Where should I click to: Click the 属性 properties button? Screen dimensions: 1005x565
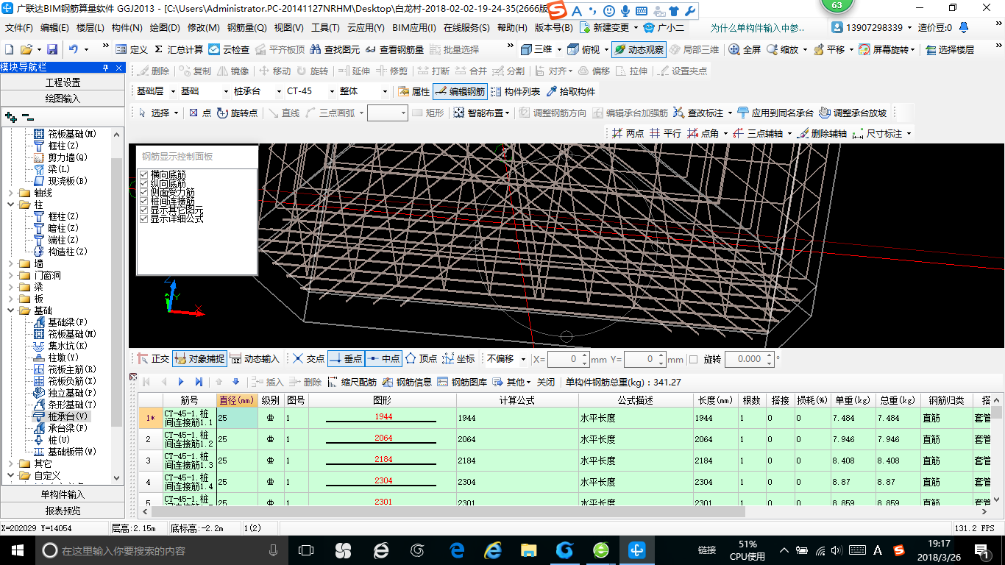414,91
